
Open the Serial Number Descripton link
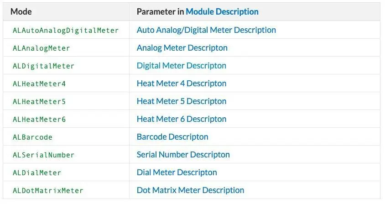(183, 155)
